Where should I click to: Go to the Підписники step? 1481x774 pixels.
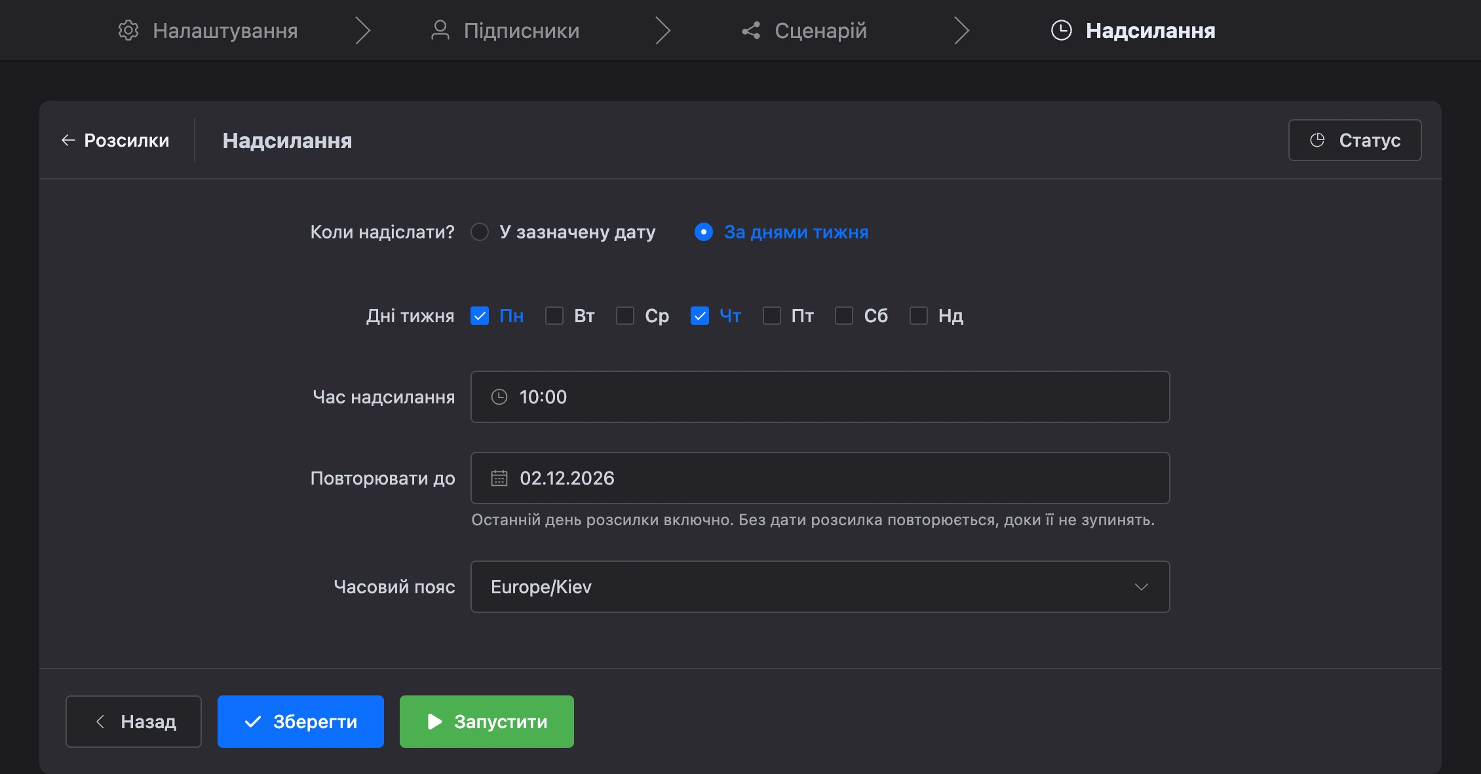click(x=505, y=30)
